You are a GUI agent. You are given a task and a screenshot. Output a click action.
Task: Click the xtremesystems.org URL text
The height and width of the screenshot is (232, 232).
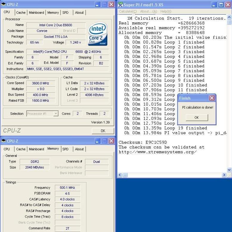pyautogui.click(x=158, y=152)
